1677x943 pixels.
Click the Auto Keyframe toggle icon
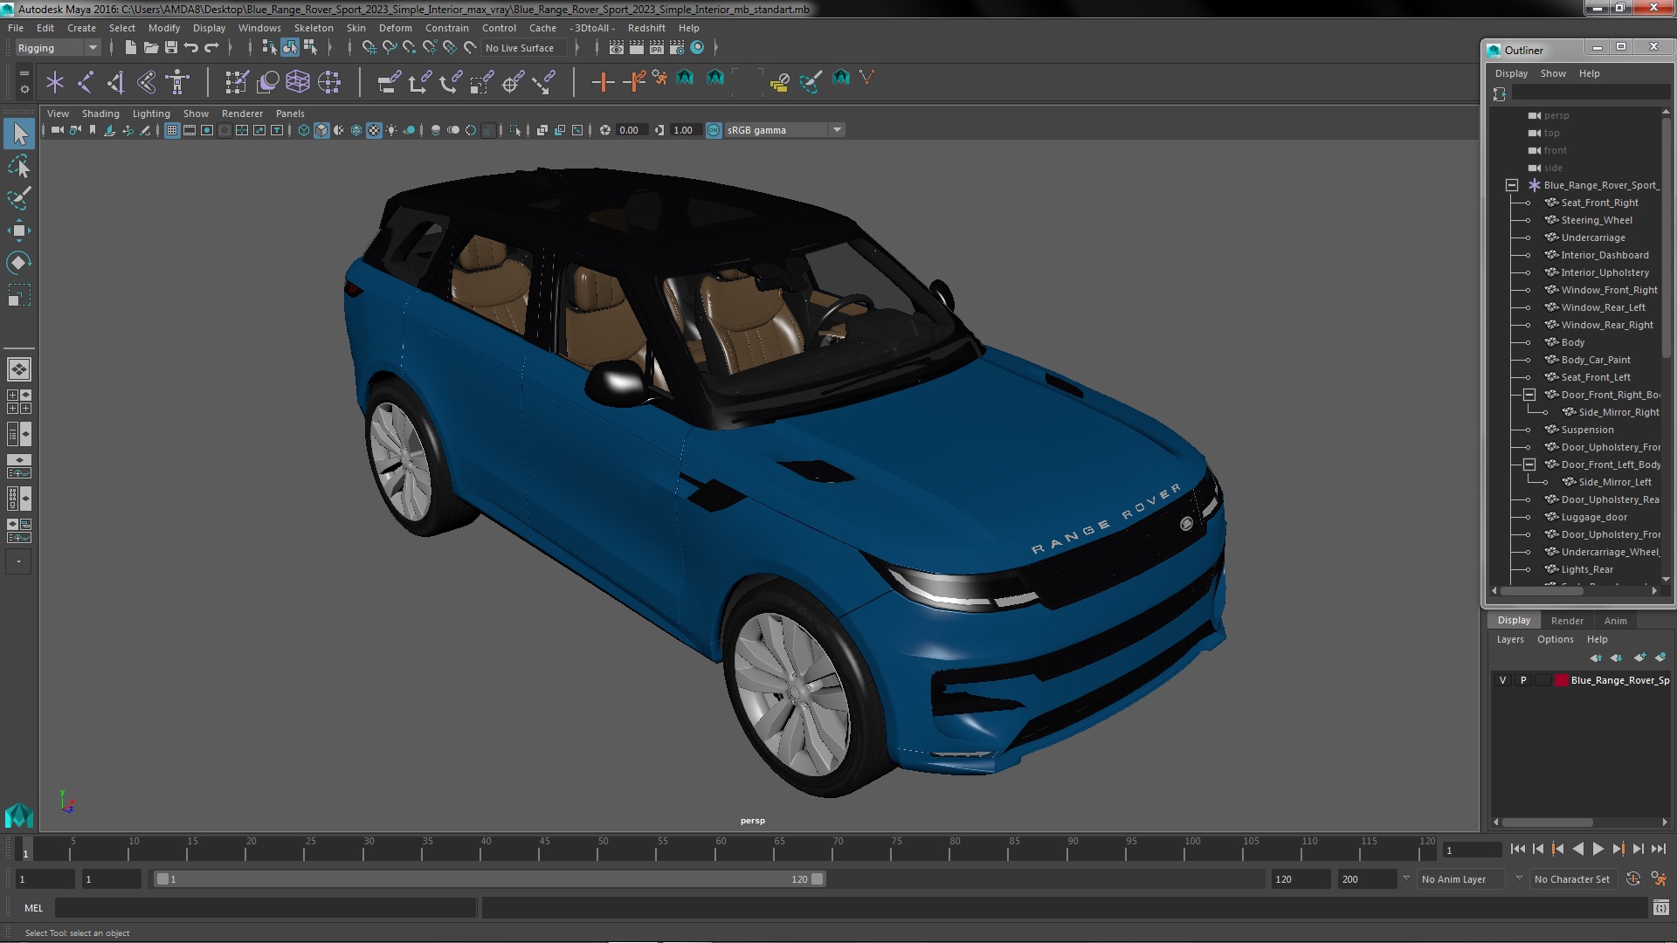(x=1633, y=879)
